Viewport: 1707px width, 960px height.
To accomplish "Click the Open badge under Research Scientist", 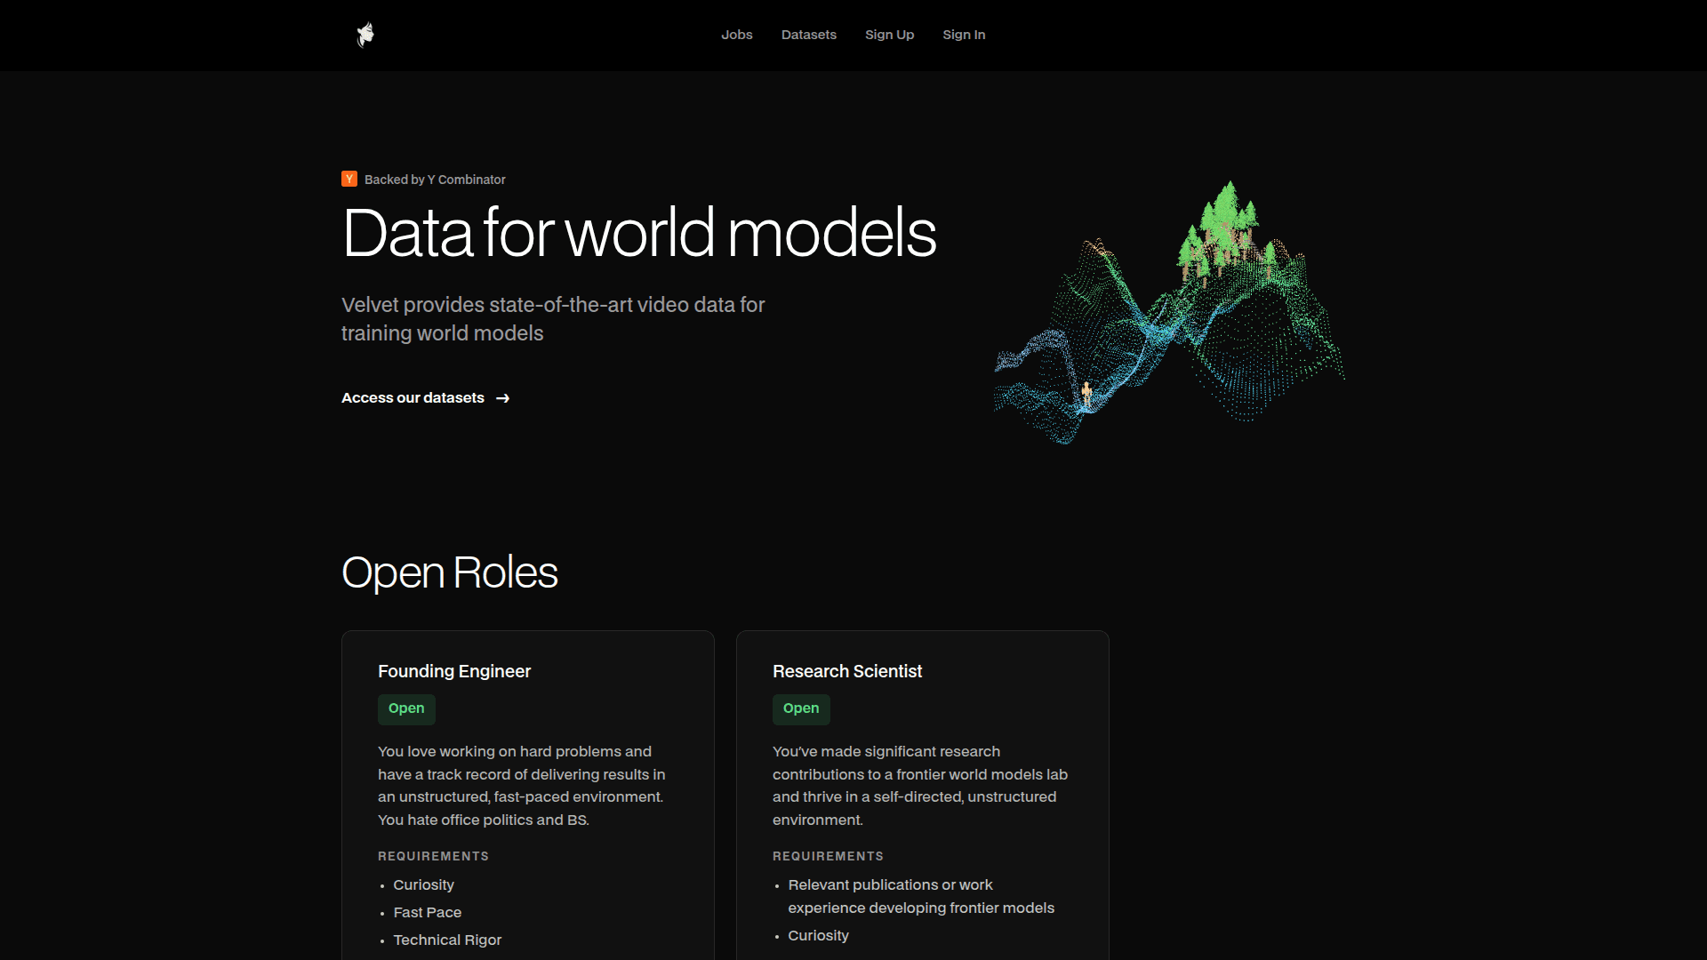I will (801, 708).
